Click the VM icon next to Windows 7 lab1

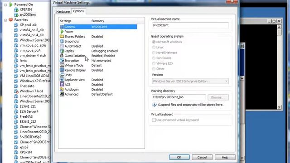click(16, 91)
